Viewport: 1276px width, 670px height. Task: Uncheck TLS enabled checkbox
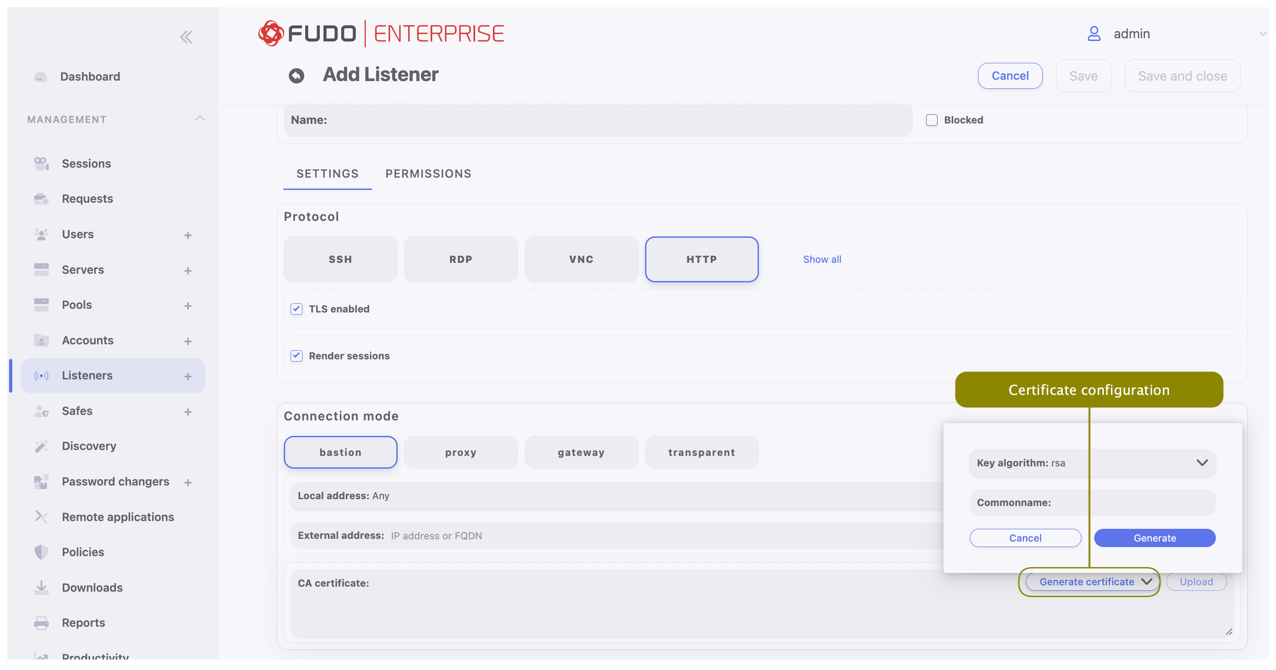click(296, 309)
